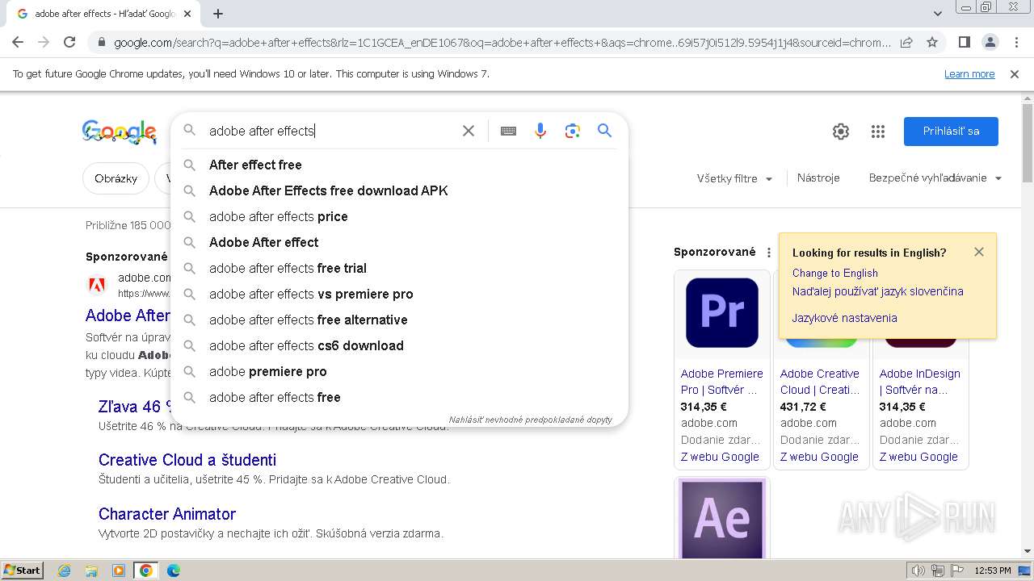Click inside the Google search input field

(x=331, y=131)
